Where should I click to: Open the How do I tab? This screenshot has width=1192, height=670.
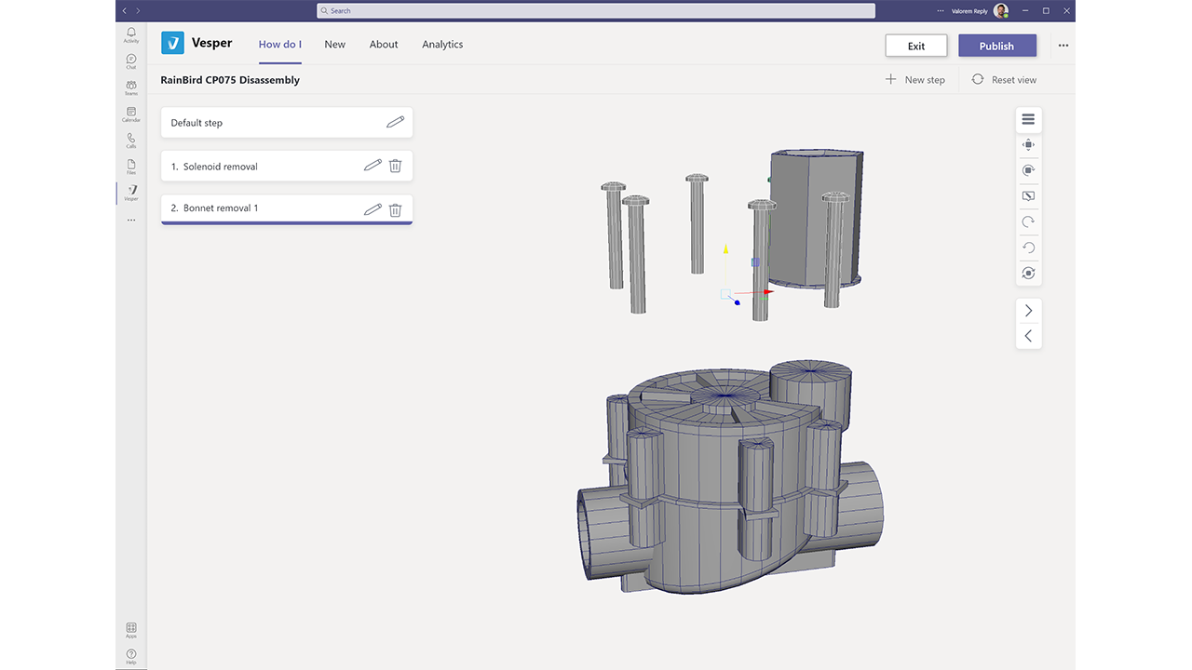[280, 44]
